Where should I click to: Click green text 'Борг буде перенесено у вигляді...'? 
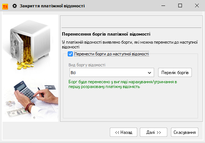click(x=123, y=84)
